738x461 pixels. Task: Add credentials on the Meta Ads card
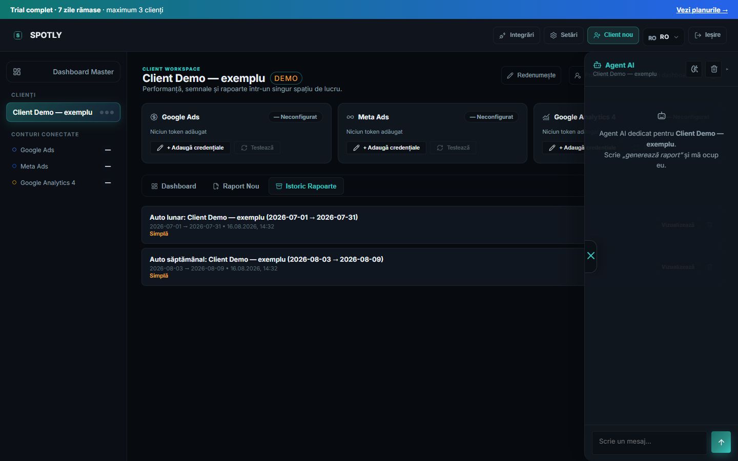point(386,148)
